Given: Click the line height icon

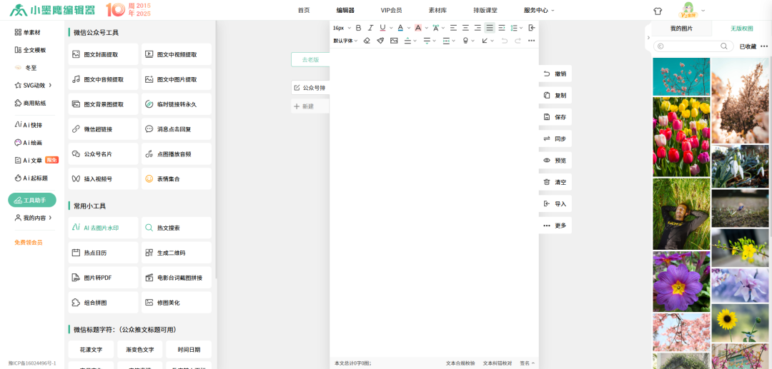Looking at the screenshot, I should [514, 28].
